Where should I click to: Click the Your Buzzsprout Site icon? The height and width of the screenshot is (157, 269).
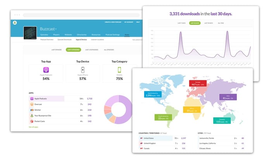point(32,116)
